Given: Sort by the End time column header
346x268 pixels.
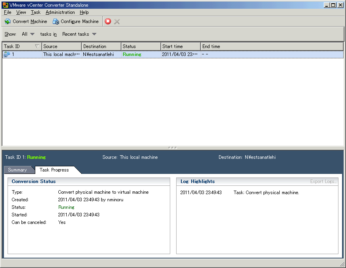Looking at the screenshot, I should tap(272, 46).
